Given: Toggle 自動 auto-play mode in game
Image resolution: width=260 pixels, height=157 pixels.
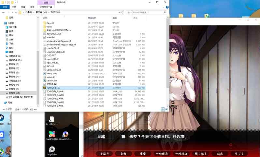Looking at the screenshot, I should (123, 153).
